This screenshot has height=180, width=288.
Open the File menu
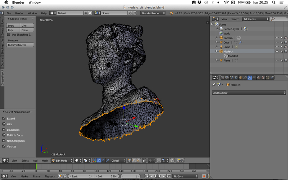tap(9, 13)
